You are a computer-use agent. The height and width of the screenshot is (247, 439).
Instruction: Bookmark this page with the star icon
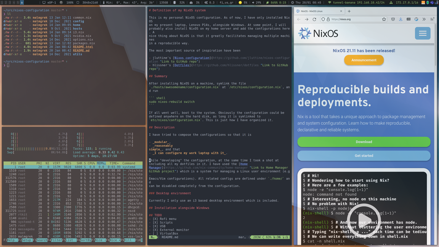tap(384, 19)
